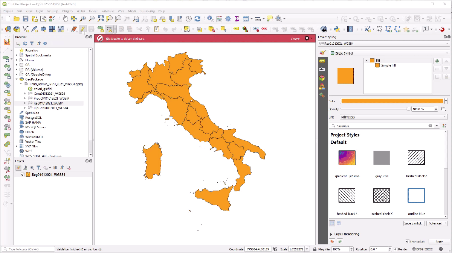The width and height of the screenshot is (452, 253).
Task: Uncheck the Reg01012021_WGS84 layer visibility checkbox
Action: (x=23, y=174)
